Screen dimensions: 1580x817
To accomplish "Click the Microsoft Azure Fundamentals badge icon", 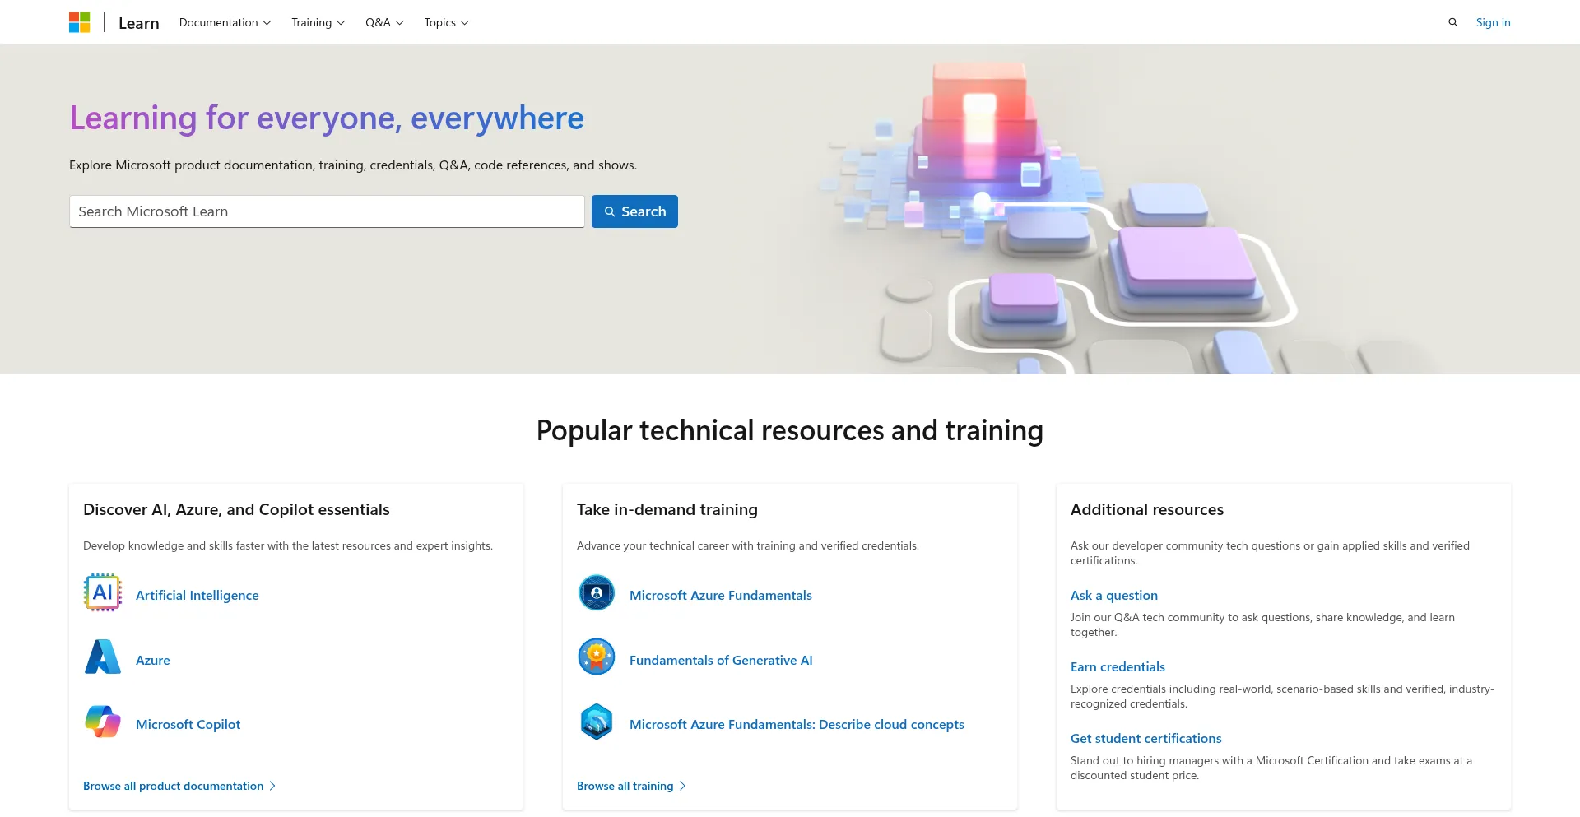I will tap(596, 592).
